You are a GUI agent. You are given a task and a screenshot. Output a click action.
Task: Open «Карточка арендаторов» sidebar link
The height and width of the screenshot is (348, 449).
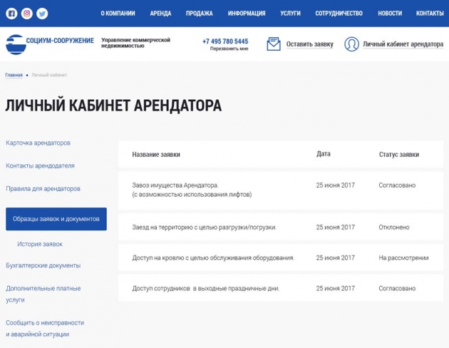tap(38, 143)
